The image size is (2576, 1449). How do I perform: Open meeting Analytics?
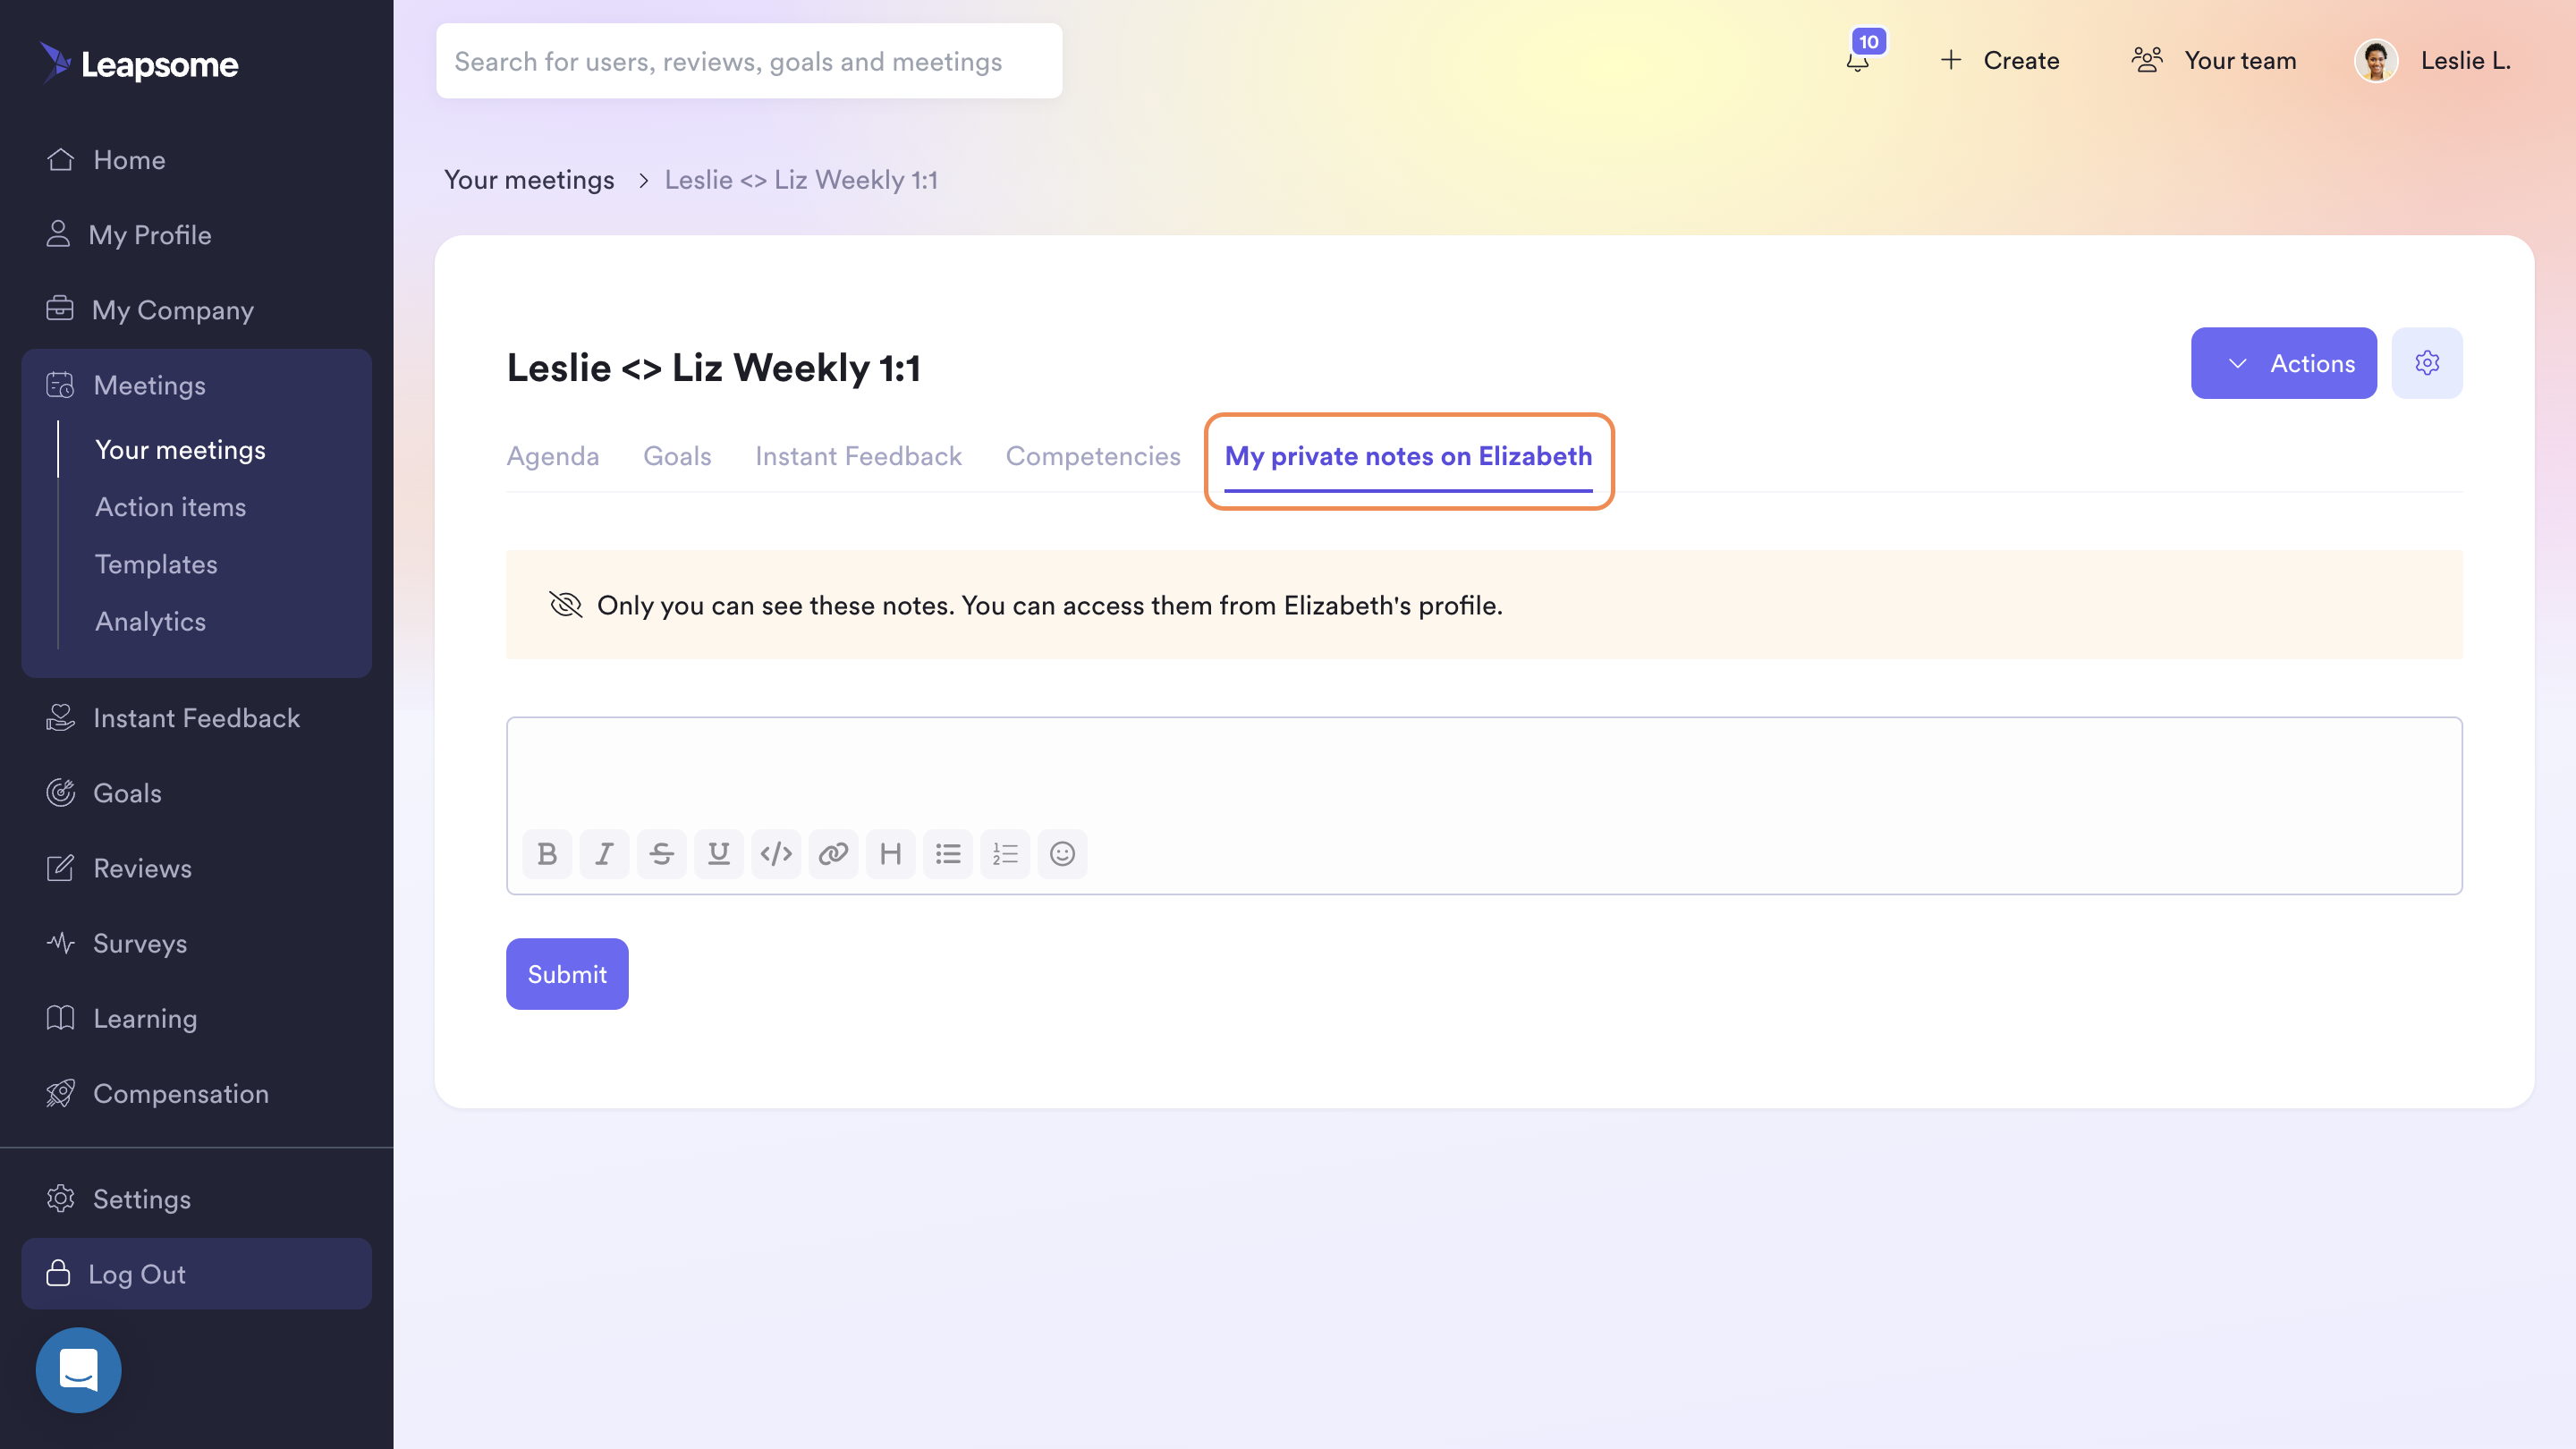point(150,621)
